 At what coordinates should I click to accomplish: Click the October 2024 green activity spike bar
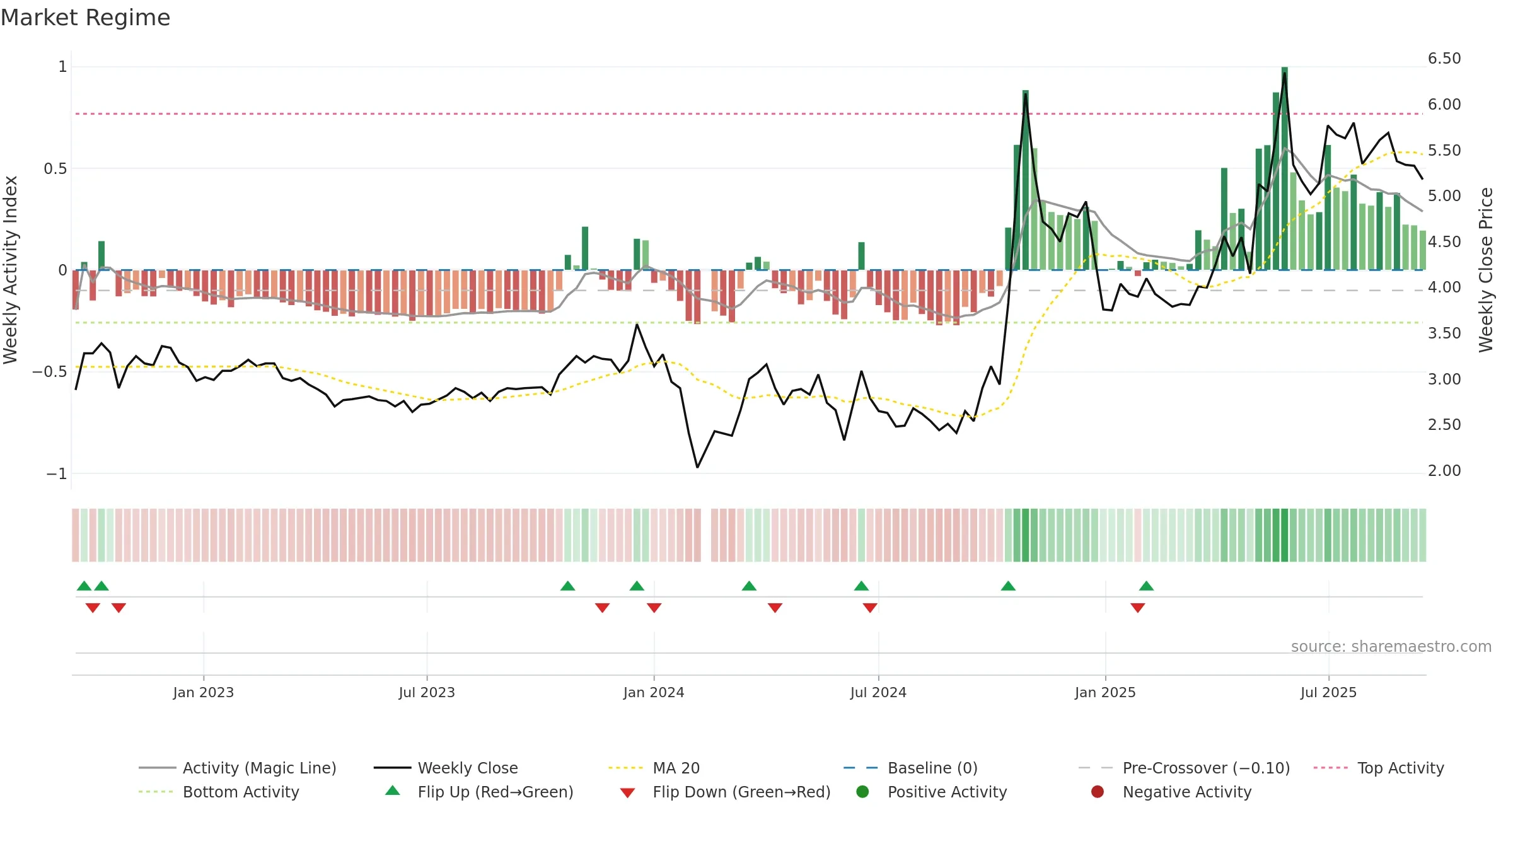[x=1026, y=180]
